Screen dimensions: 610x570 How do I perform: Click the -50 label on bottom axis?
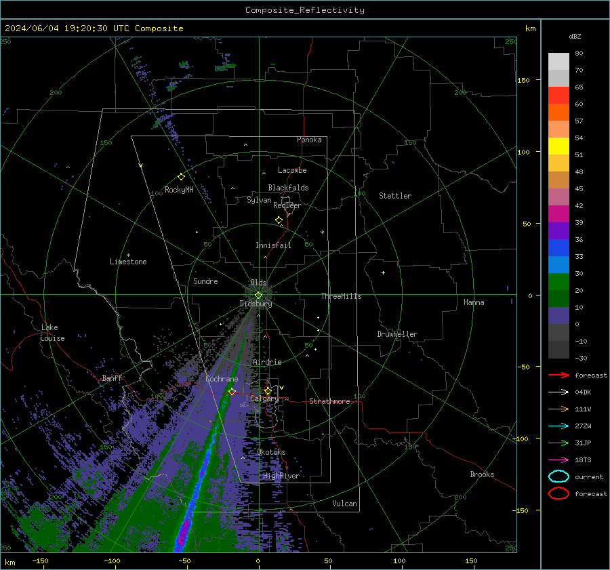[184, 561]
